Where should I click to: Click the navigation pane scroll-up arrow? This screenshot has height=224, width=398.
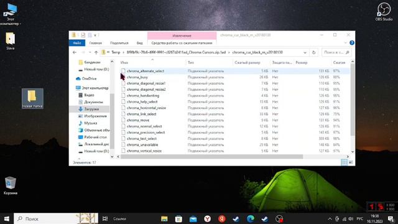112,62
